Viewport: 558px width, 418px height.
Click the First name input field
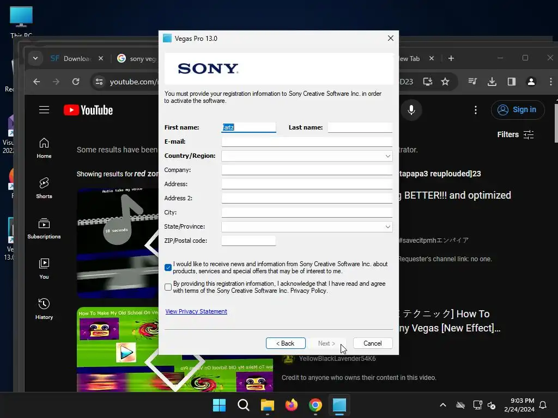point(248,127)
